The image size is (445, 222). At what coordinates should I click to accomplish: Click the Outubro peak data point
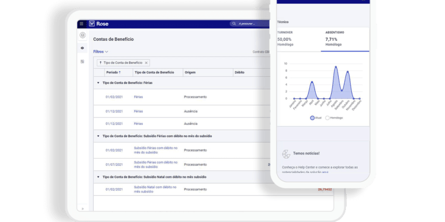[348, 72]
